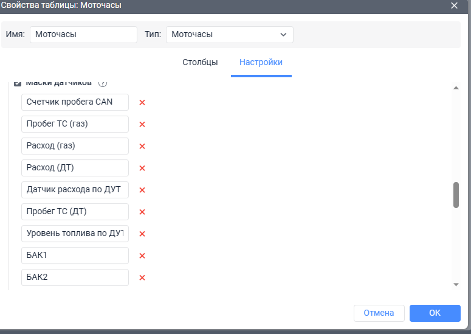Remove the "Расход (газ)" mask entry

142,146
